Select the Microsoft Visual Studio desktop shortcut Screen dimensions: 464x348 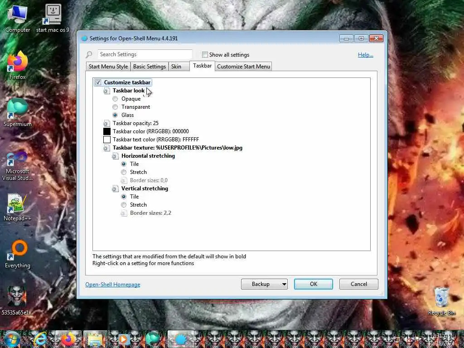click(x=18, y=166)
